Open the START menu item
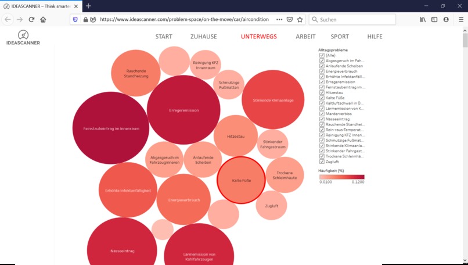 (164, 37)
